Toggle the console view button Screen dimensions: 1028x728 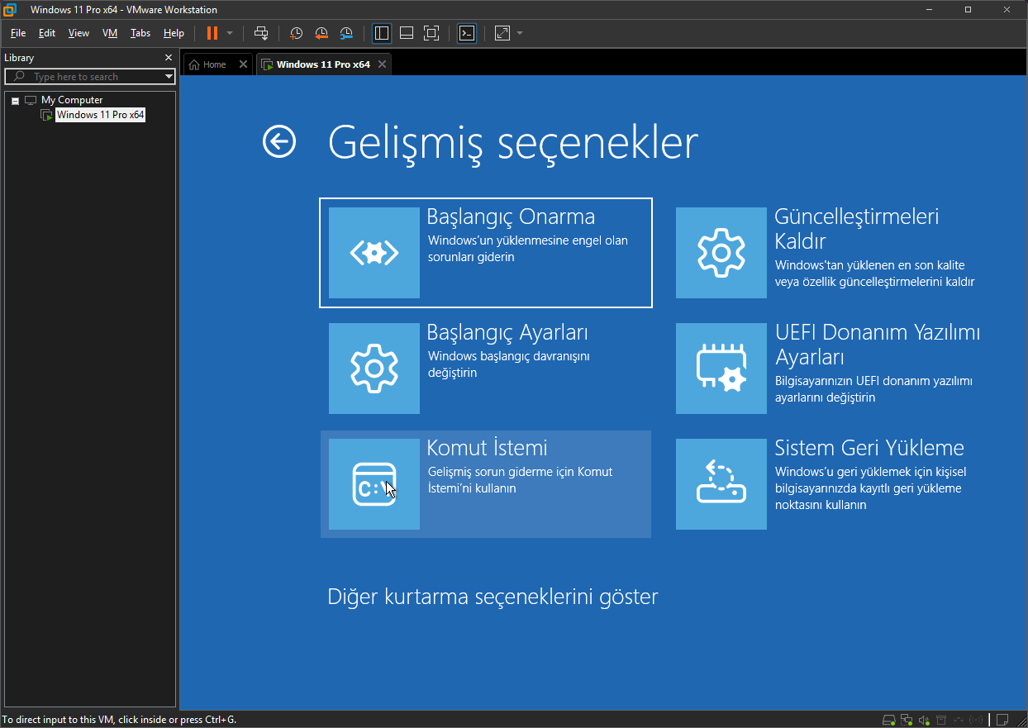[467, 33]
